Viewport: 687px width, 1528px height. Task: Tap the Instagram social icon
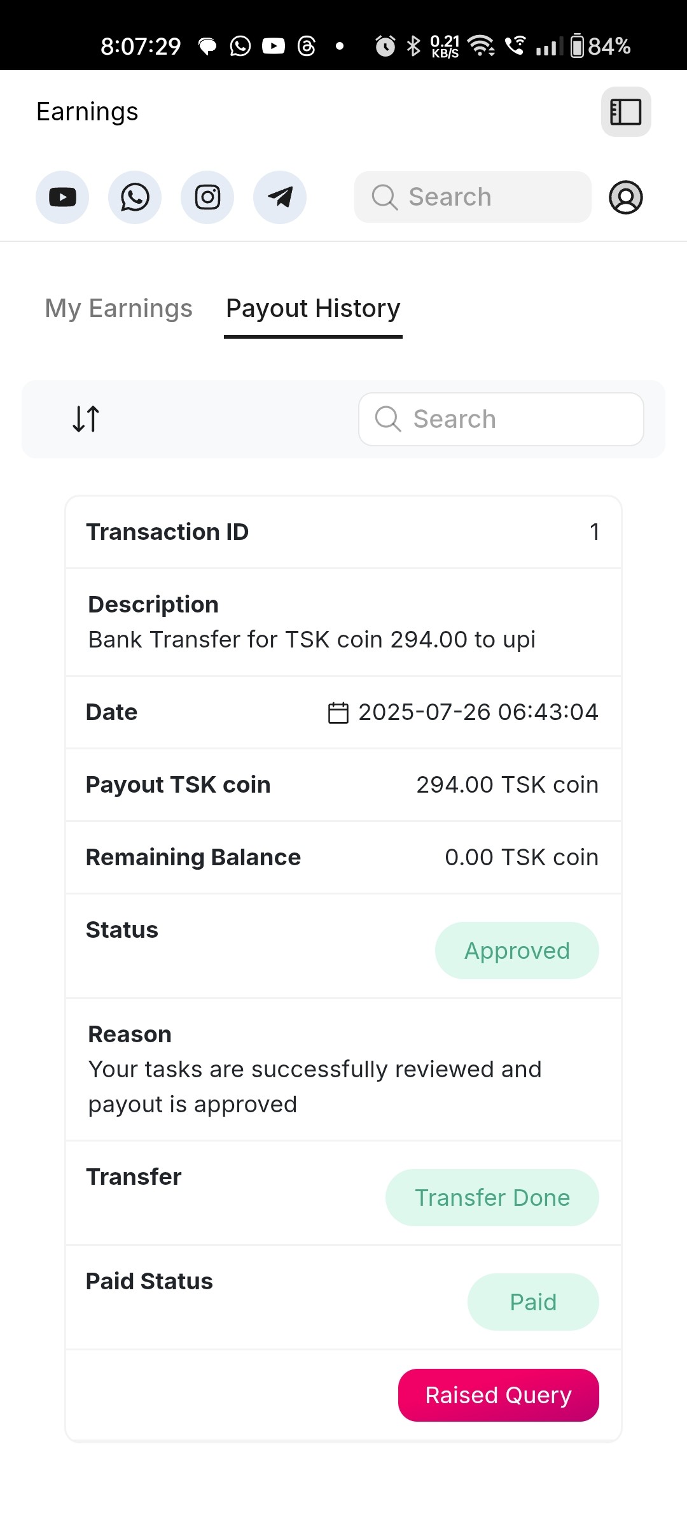[x=207, y=197]
